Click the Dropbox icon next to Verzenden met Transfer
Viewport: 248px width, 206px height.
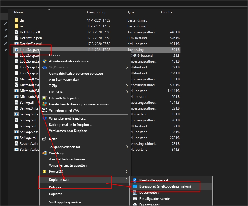tap(44, 119)
